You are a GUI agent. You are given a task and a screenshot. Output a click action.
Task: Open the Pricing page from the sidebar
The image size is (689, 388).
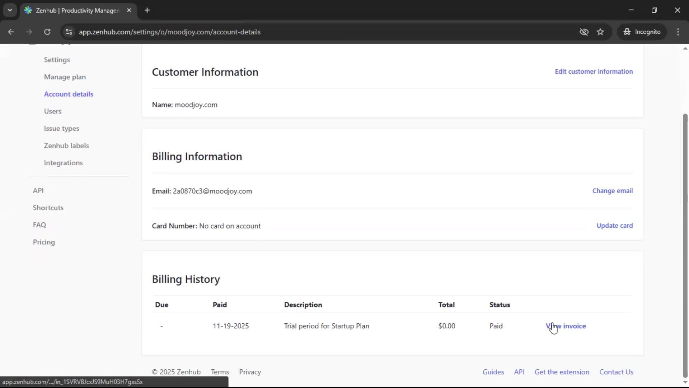pyautogui.click(x=43, y=242)
